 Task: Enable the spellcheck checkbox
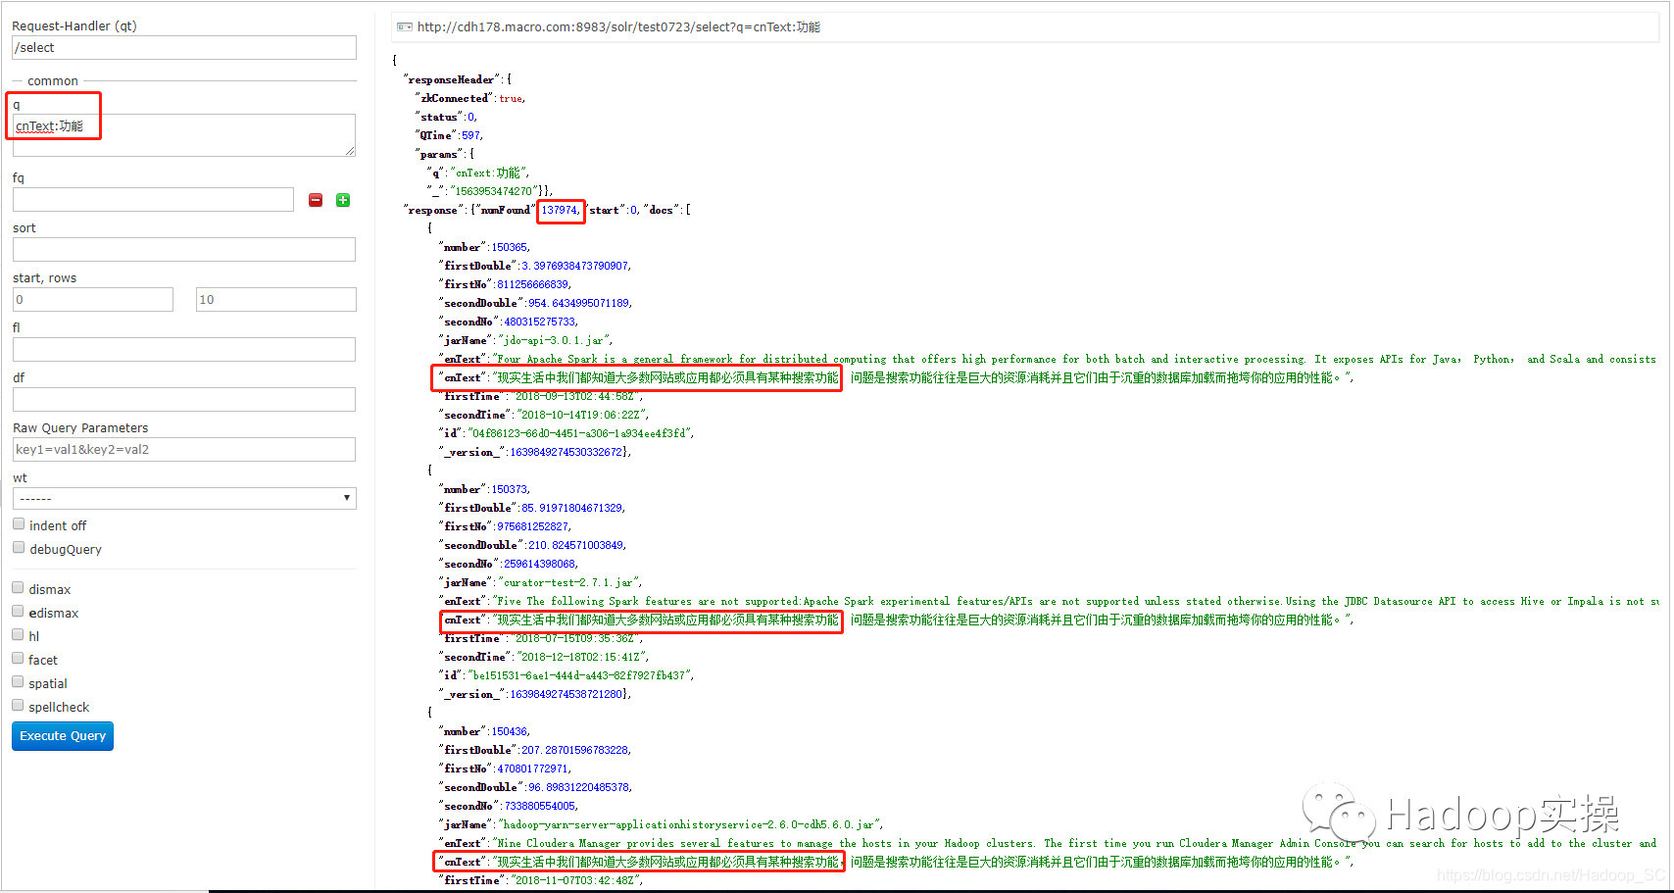tap(18, 706)
